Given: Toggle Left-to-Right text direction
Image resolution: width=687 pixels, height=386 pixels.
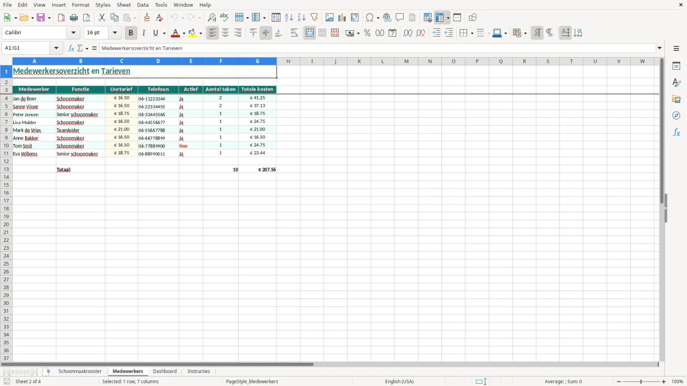Looking at the screenshot, I should pyautogui.click(x=537, y=33).
